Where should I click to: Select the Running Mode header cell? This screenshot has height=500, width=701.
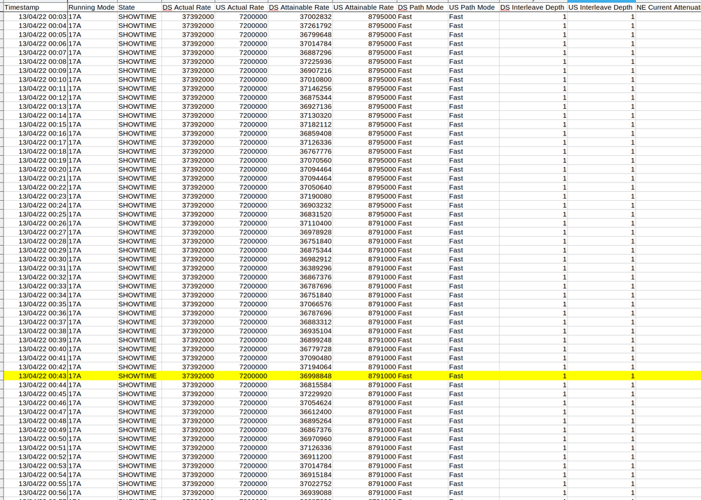(91, 7)
